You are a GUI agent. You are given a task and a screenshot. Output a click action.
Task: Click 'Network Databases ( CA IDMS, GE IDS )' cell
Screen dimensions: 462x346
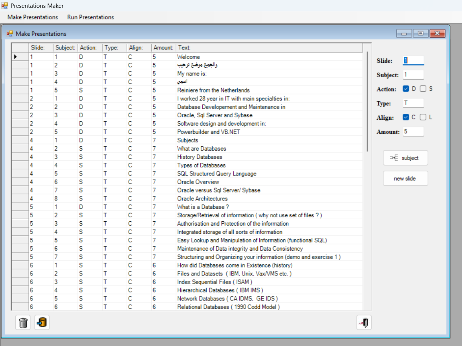point(269,299)
